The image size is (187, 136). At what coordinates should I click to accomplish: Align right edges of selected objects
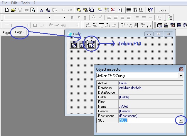114,25
